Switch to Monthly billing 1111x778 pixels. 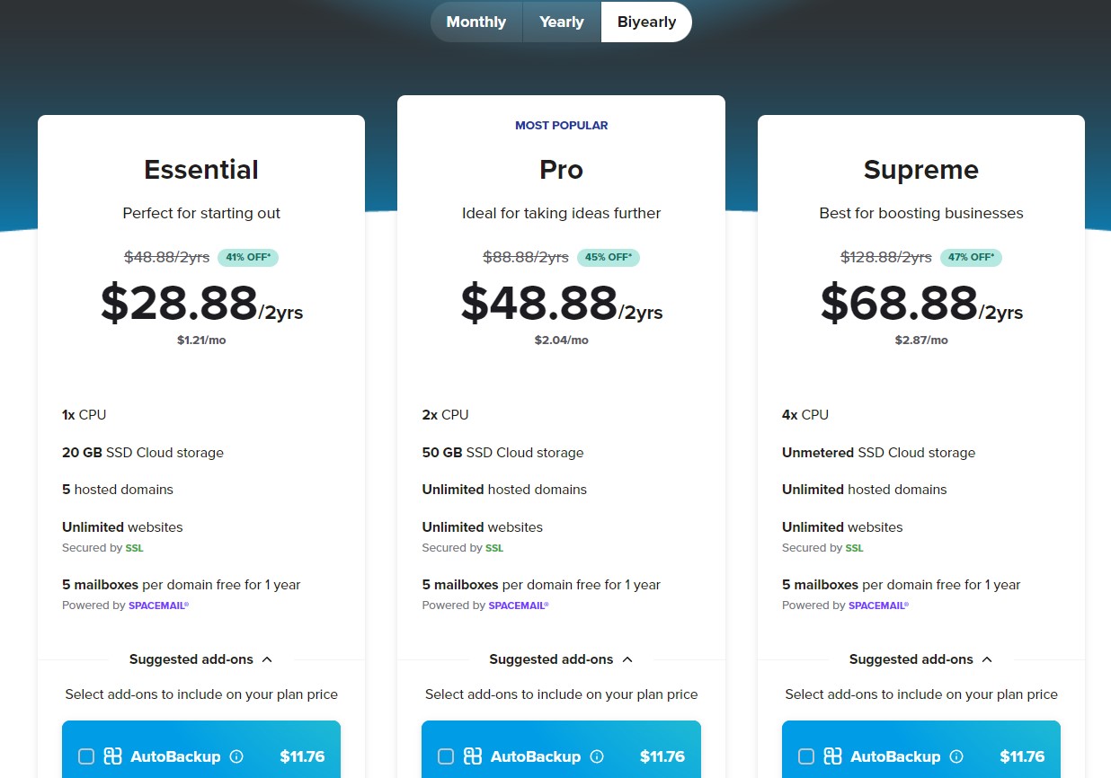[476, 22]
